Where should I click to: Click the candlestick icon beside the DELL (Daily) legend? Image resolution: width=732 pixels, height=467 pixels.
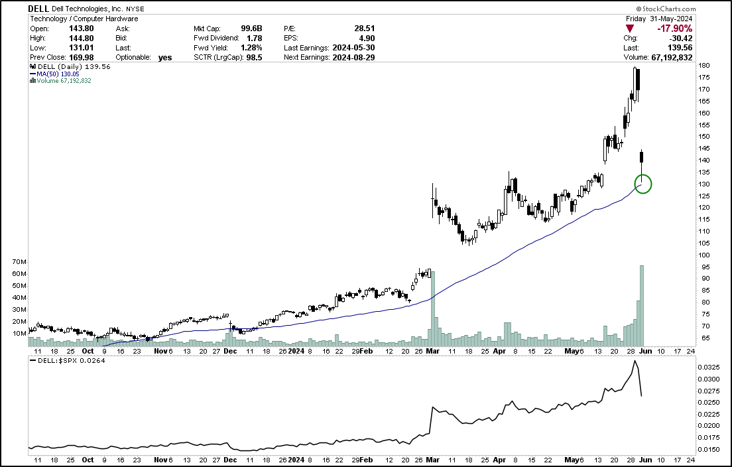[x=32, y=67]
